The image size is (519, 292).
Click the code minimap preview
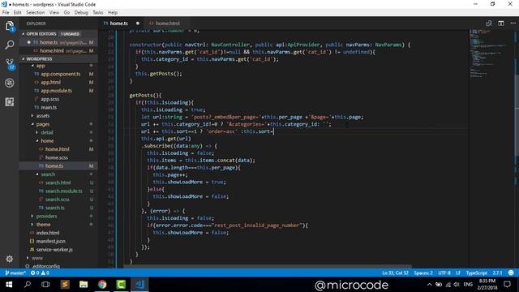pos(491,53)
